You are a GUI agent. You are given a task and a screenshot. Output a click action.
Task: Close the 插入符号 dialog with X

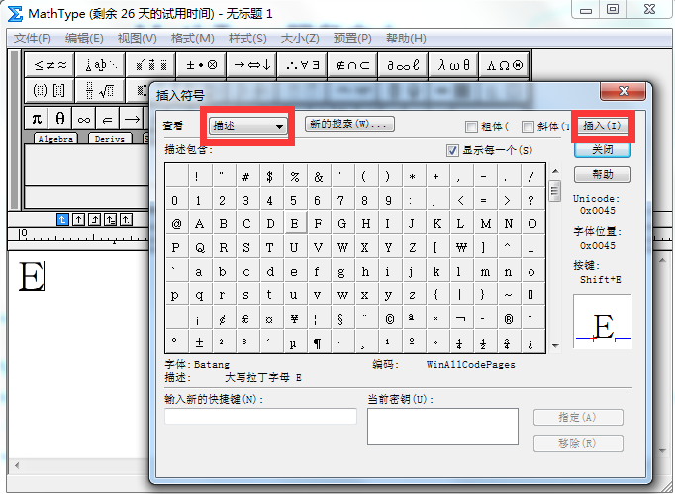coord(624,91)
